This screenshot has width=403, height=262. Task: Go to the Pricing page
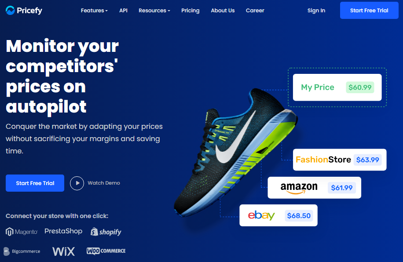pos(191,11)
